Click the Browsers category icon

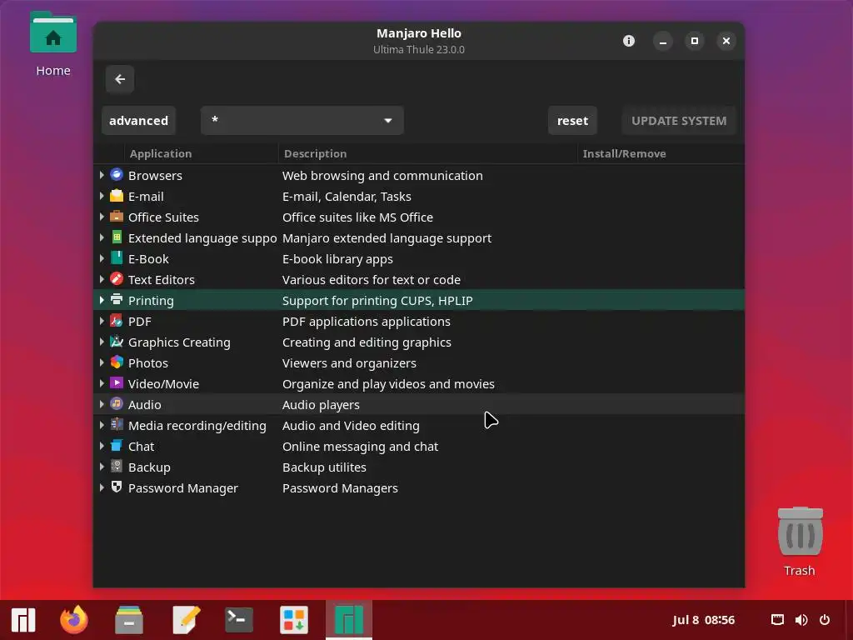pos(117,175)
